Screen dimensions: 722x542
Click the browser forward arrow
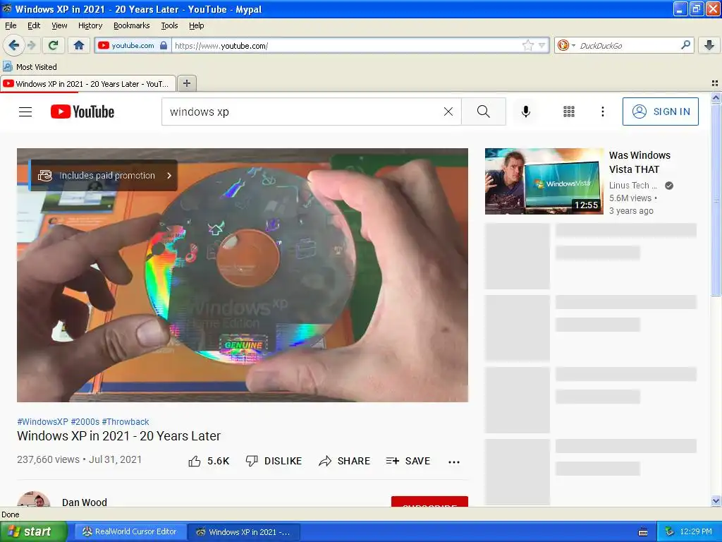pos(32,45)
